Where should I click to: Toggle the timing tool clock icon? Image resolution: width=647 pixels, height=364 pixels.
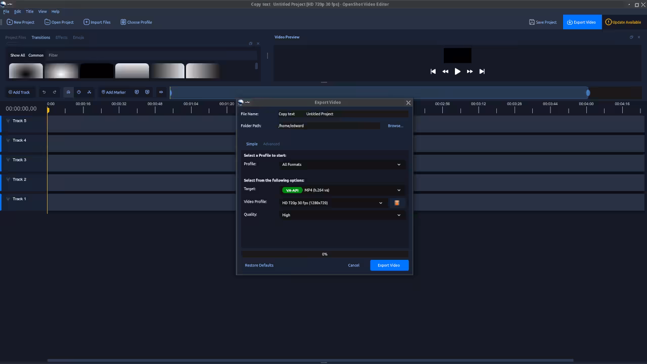coord(79,92)
